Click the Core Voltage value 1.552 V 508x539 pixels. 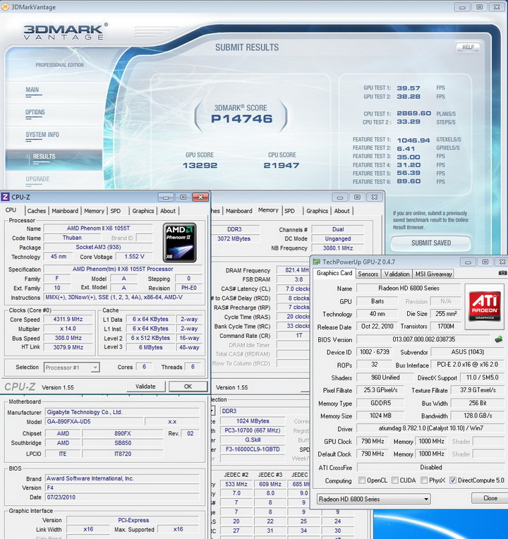[134, 256]
